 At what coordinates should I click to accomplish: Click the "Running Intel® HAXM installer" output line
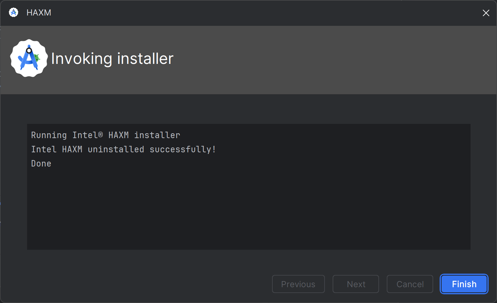(105, 135)
